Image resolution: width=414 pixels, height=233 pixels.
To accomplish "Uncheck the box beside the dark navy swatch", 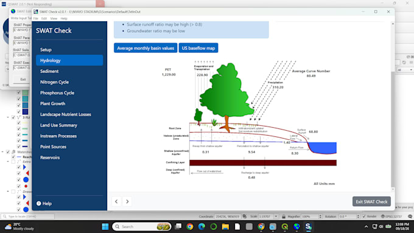I will pos(18,111).
